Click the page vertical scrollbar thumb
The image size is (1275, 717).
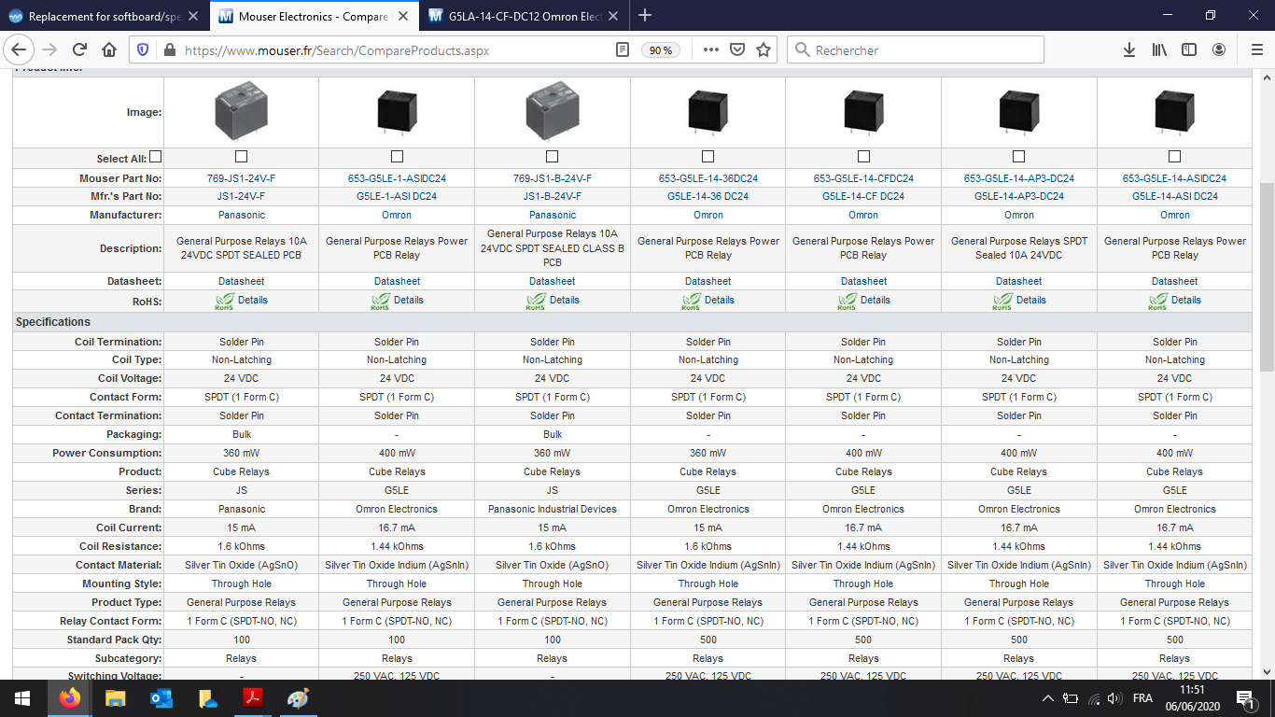pos(1267,277)
